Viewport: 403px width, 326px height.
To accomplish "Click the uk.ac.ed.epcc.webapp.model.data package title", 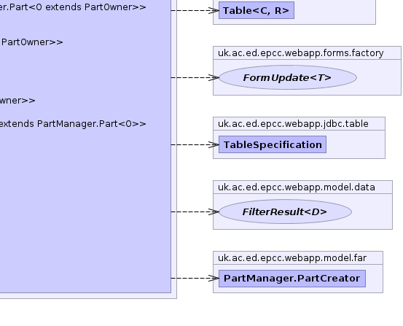I will point(297,187).
